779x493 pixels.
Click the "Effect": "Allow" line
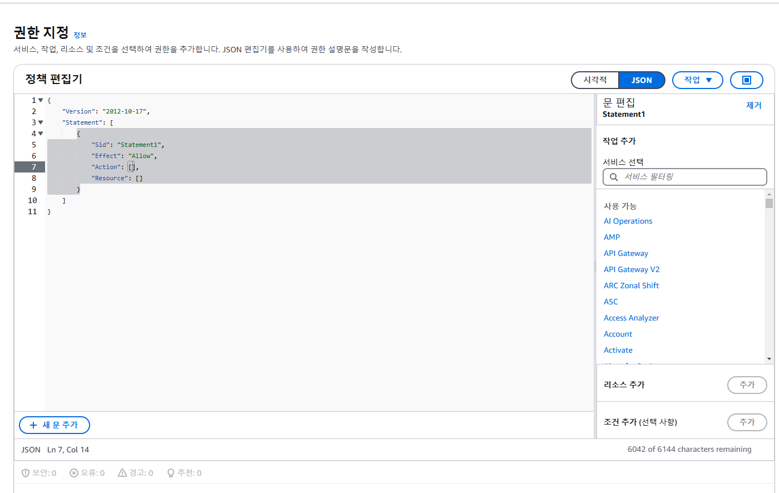124,156
